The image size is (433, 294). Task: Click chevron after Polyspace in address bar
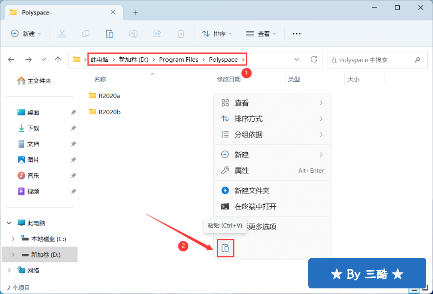[x=243, y=60]
